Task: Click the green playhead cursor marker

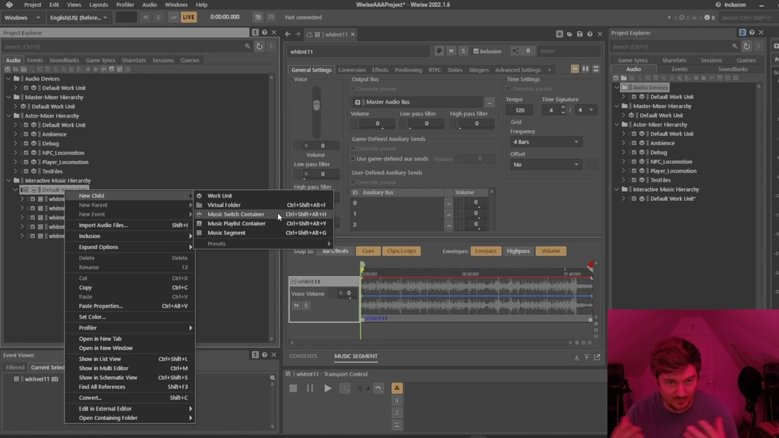Action: (362, 266)
